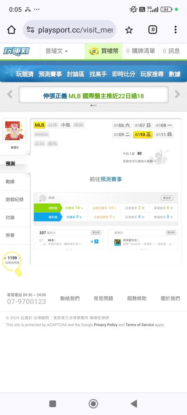This screenshot has height=415, width=187.
Task: Bookmark page with the star icon
Action: point(129,30)
